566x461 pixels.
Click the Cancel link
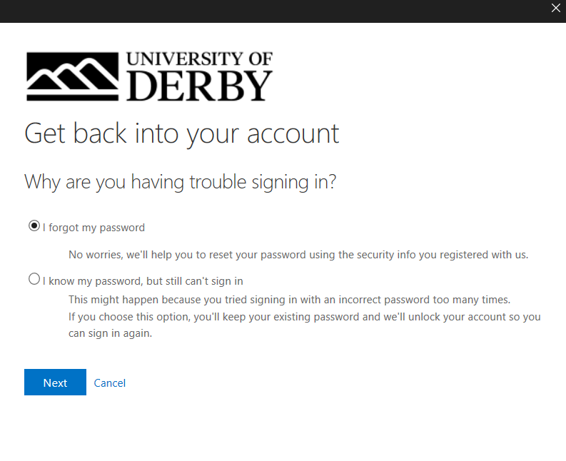[x=110, y=383]
